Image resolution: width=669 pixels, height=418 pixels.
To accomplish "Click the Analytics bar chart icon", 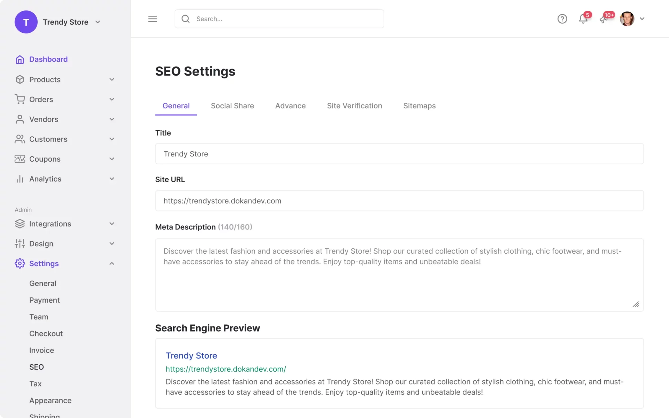I will [19, 179].
